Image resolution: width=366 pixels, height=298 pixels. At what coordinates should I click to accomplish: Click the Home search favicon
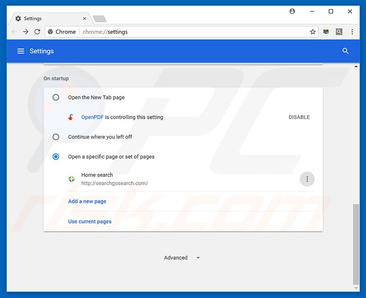pos(71,179)
